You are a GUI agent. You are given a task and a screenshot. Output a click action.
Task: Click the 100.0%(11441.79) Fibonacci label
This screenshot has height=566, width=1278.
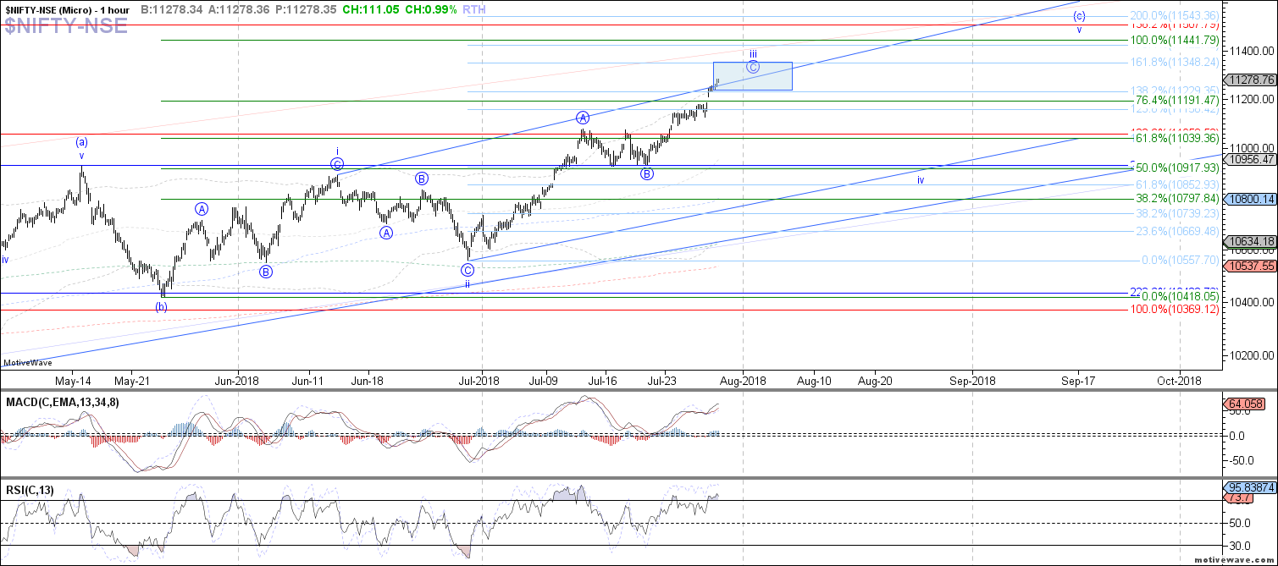[1175, 40]
